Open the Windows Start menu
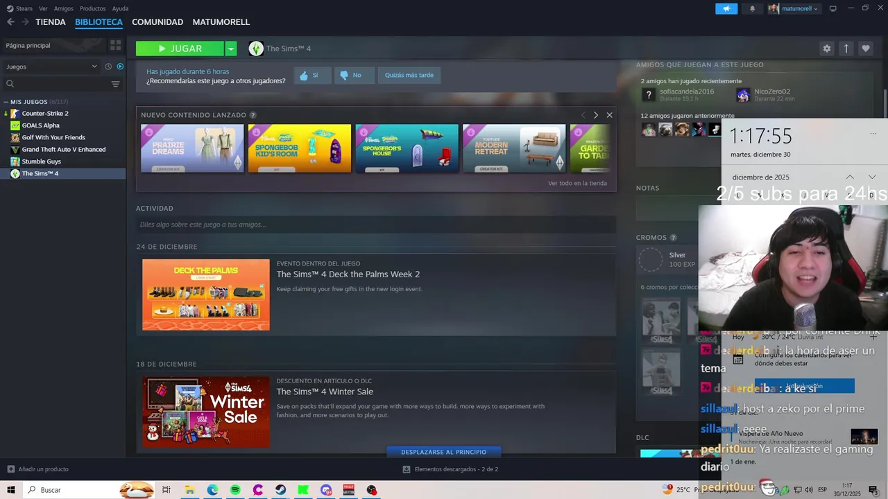The width and height of the screenshot is (888, 499). tap(12, 490)
